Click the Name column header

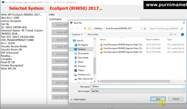[103, 40]
